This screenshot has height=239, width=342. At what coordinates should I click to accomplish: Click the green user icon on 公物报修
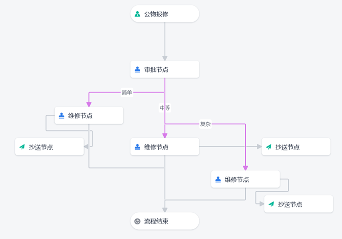tap(137, 14)
